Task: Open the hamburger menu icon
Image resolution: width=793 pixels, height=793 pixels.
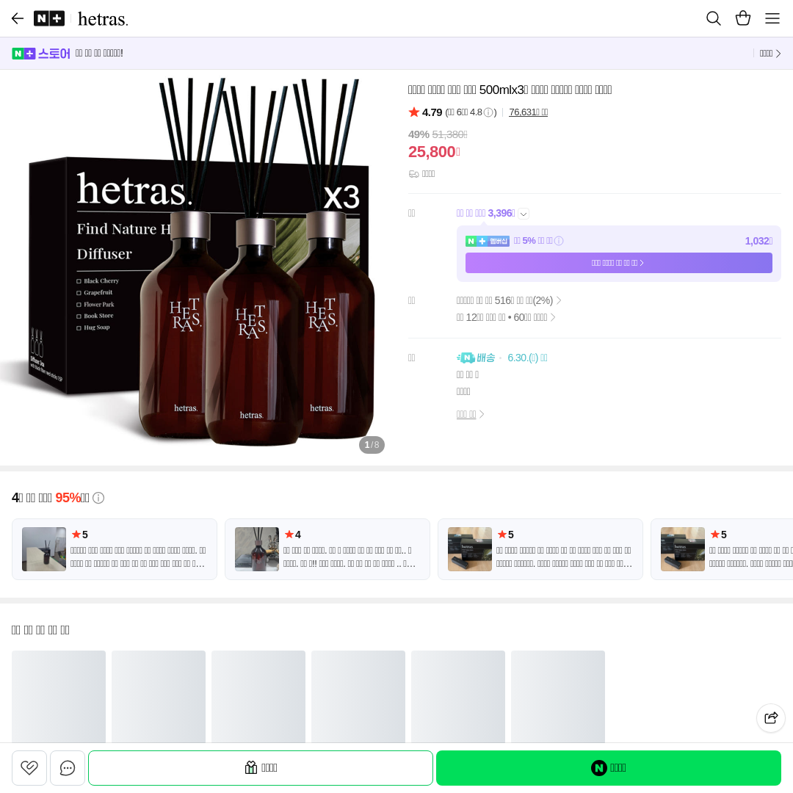Action: coord(772,18)
